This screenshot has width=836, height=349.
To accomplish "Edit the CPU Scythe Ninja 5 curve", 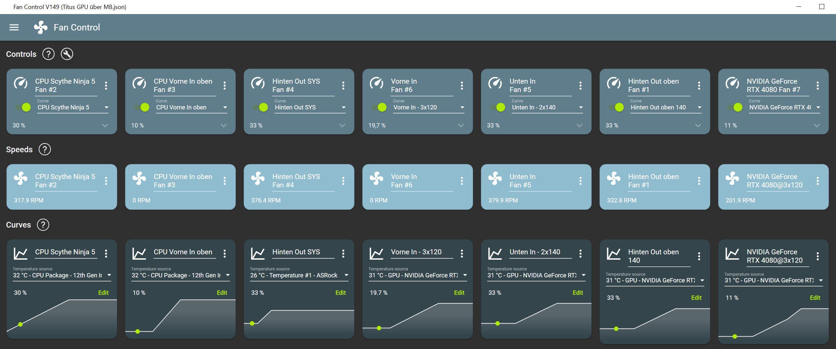I will click(x=103, y=293).
